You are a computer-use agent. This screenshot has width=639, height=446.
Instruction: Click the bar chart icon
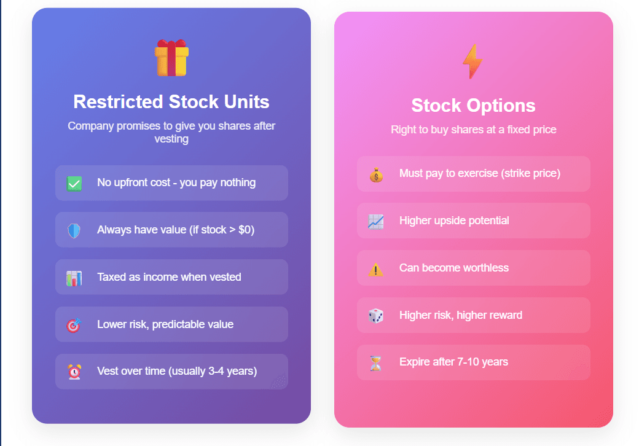(x=74, y=278)
